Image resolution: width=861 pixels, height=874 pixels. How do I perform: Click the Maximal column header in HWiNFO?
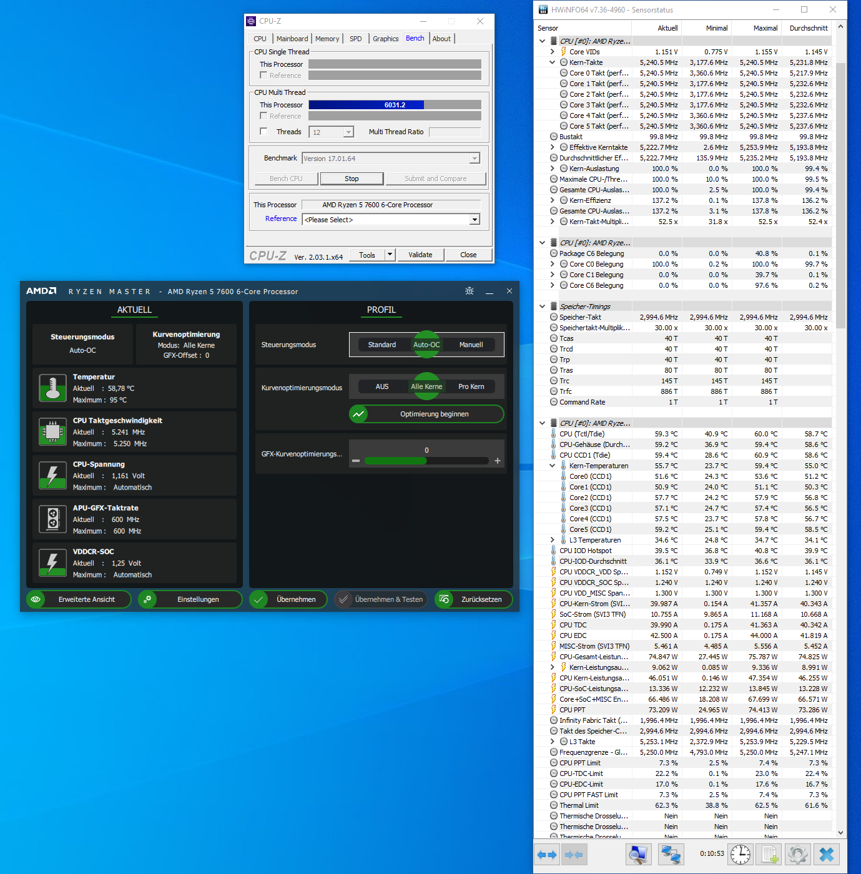[x=756, y=28]
